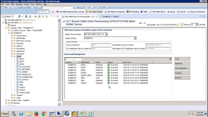Click the Replicate... button

coord(182,64)
